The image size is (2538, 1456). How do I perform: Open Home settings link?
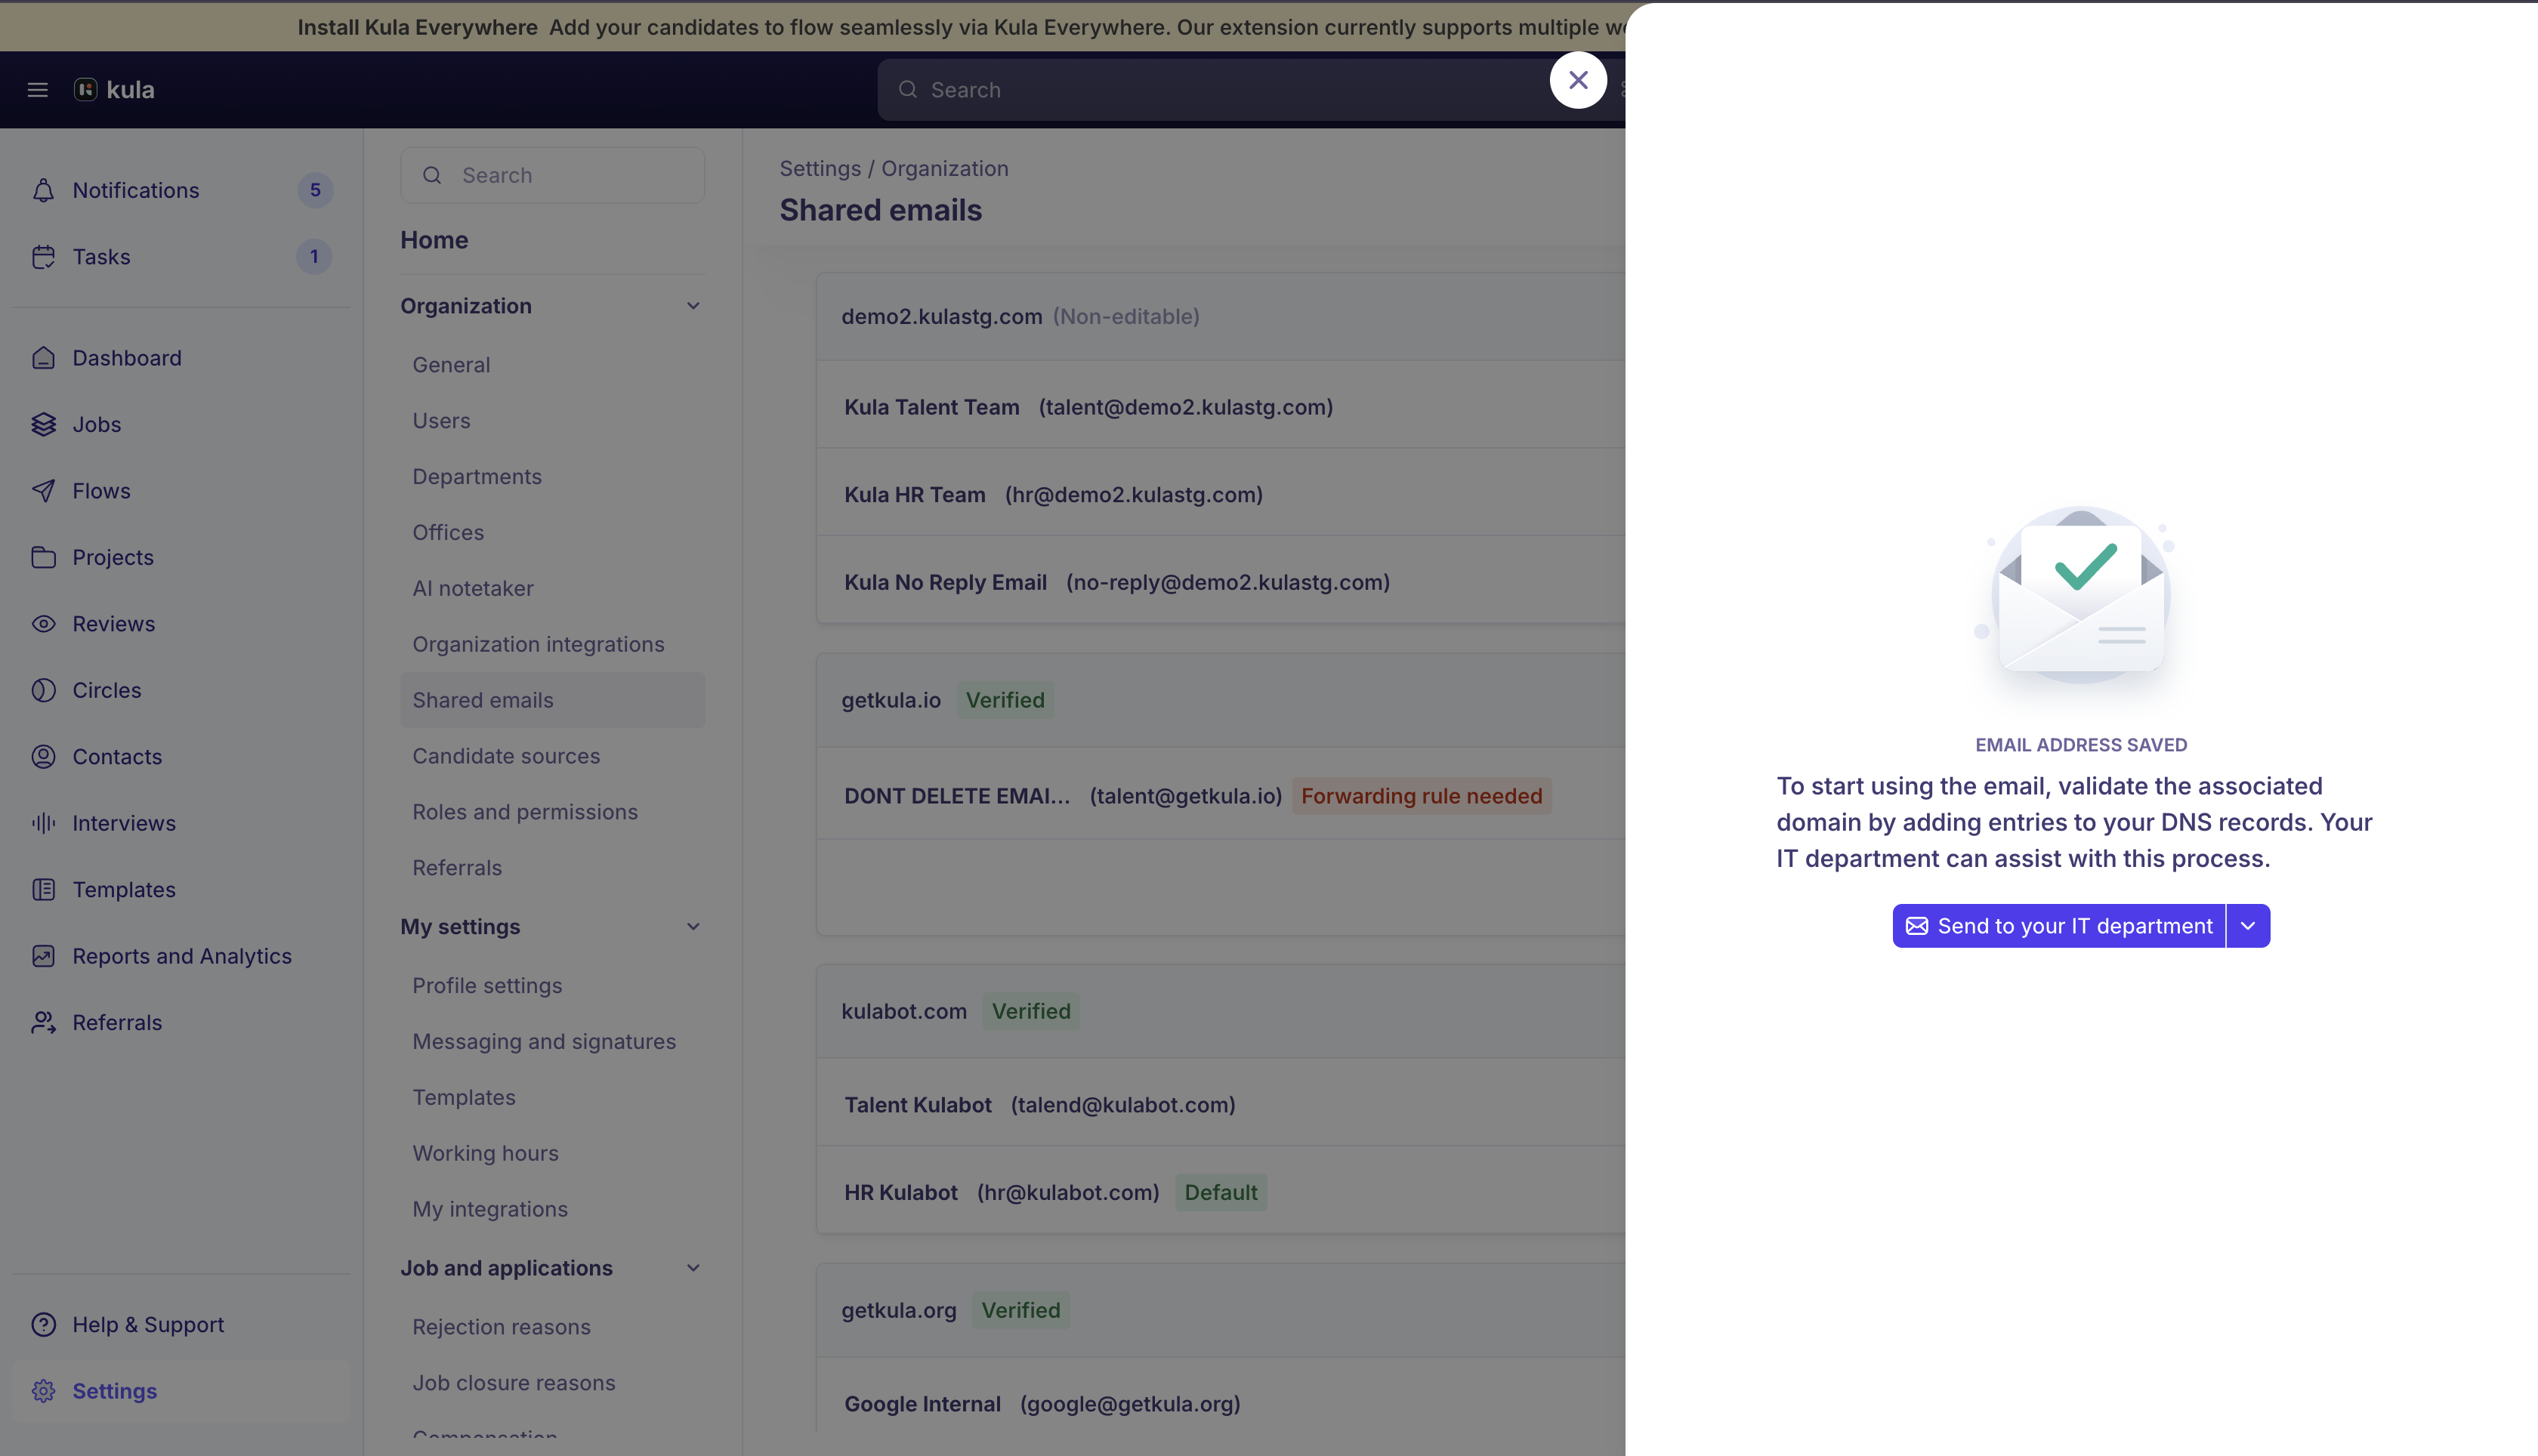coord(434,240)
